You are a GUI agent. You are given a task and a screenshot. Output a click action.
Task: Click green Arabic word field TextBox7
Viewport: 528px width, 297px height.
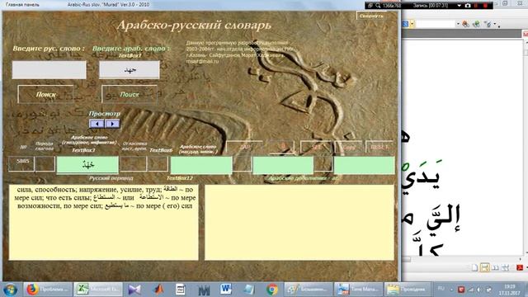point(87,165)
